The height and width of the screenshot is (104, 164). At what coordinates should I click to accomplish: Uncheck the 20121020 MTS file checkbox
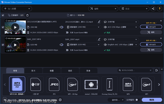point(3,27)
